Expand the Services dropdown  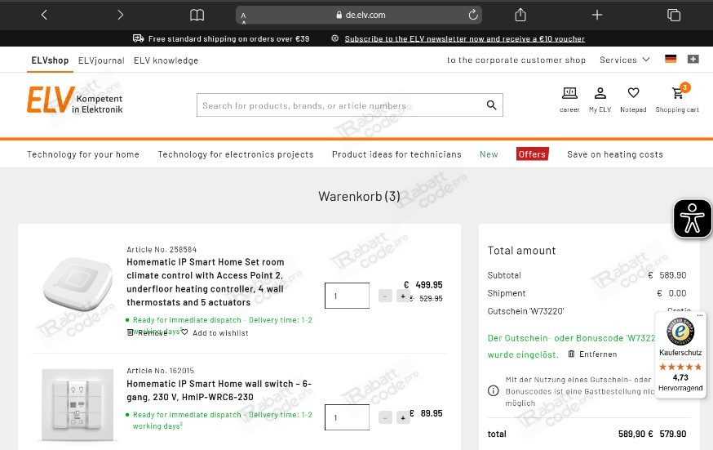pos(625,60)
